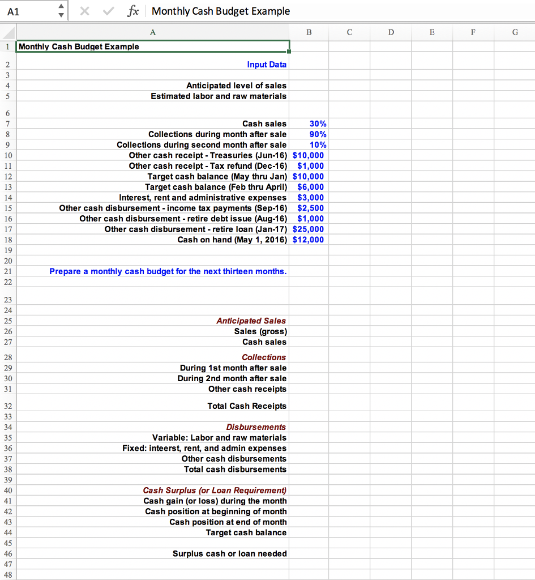Select the $25,000 retire loan value cell
Viewport: 535px width, 580px height.
pyautogui.click(x=309, y=229)
